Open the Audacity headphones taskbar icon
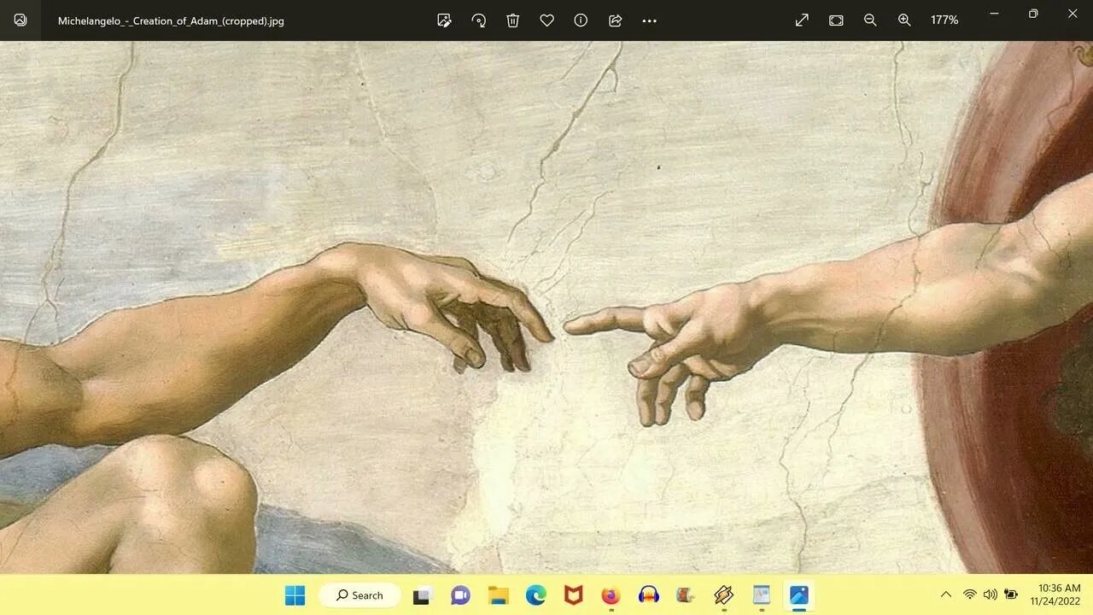 [648, 595]
